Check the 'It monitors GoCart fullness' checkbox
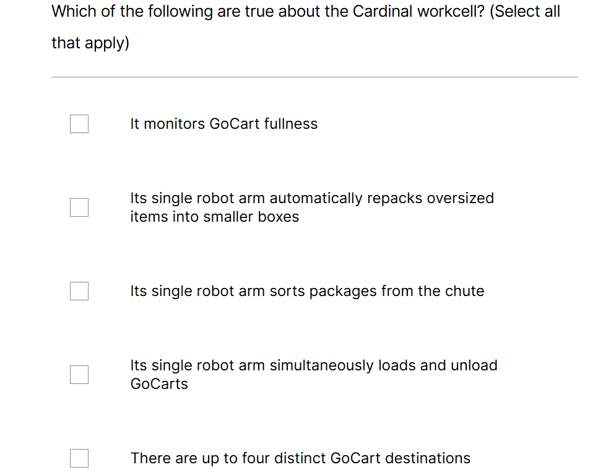This screenshot has width=611, height=475. click(79, 124)
